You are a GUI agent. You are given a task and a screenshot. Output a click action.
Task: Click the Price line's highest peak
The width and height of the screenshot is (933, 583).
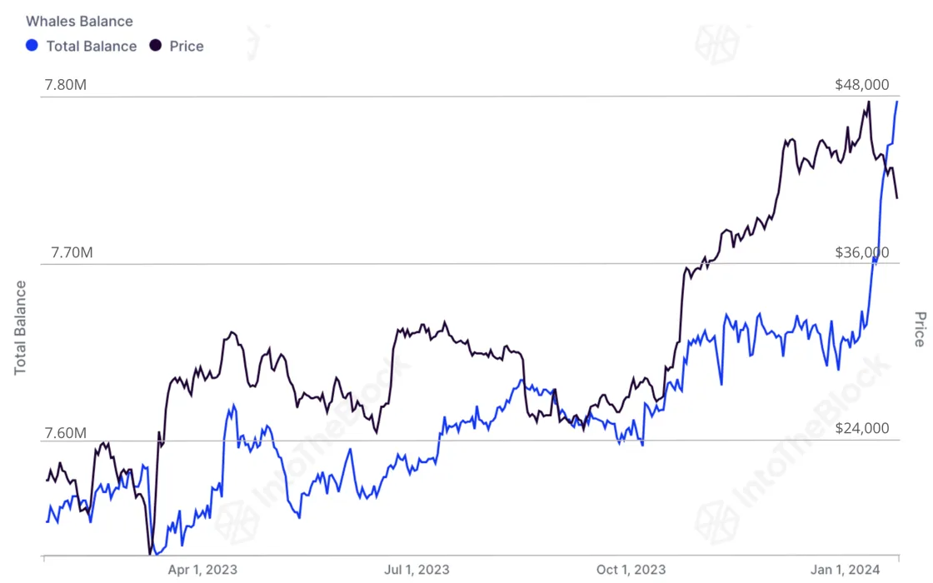(x=869, y=102)
